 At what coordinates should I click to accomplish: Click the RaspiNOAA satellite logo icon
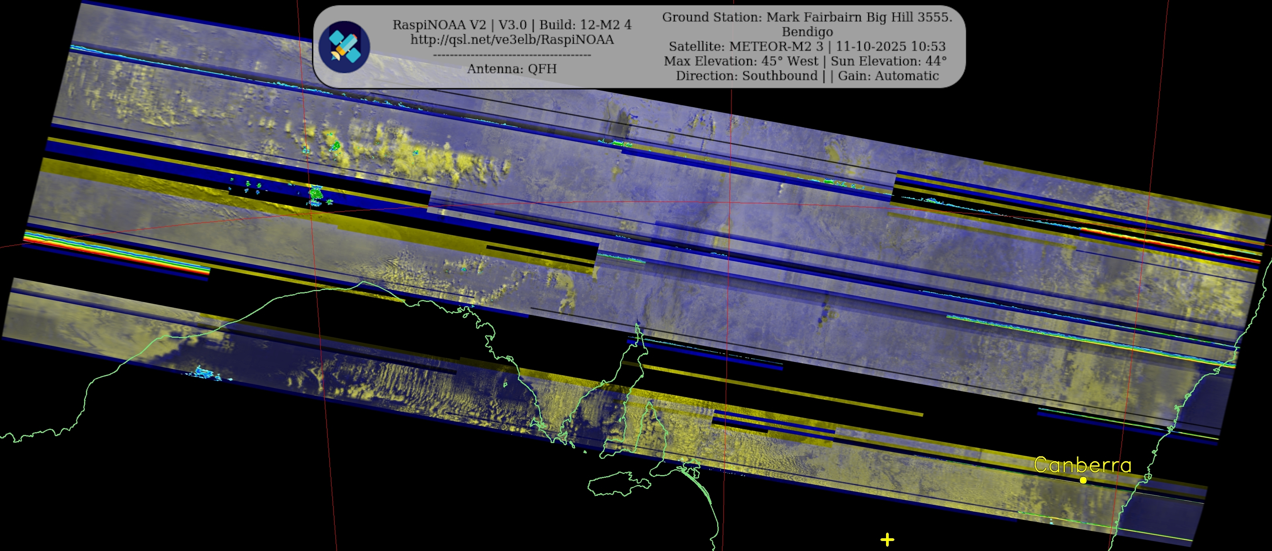click(x=344, y=47)
